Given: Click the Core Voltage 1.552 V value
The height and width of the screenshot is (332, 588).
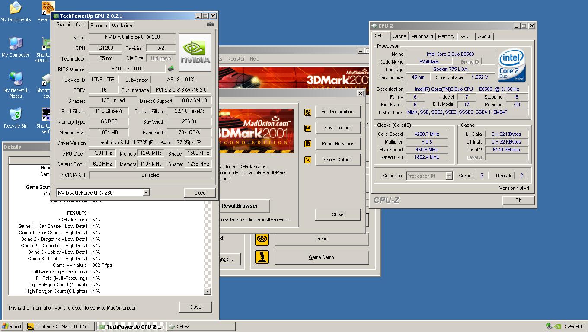Looking at the screenshot, I should pyautogui.click(x=480, y=77).
